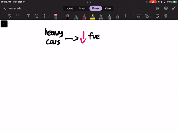
Task: Open the Ink to Math tool
Action: pyautogui.click(x=139, y=16)
